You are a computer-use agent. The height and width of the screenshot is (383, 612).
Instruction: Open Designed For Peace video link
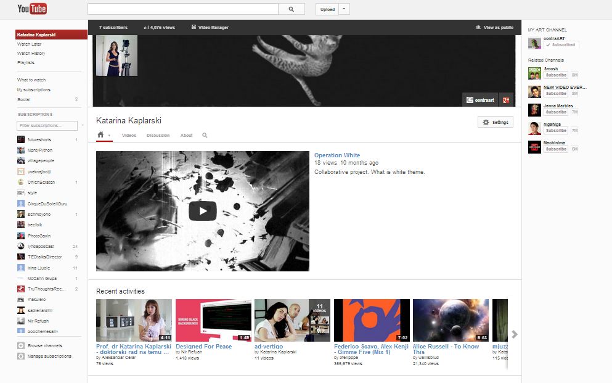[204, 346]
